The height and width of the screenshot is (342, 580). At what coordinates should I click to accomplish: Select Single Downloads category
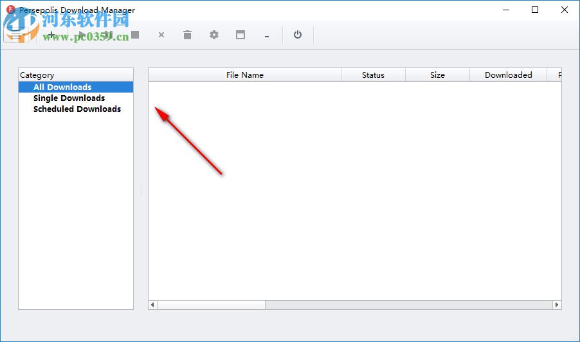pyautogui.click(x=76, y=98)
